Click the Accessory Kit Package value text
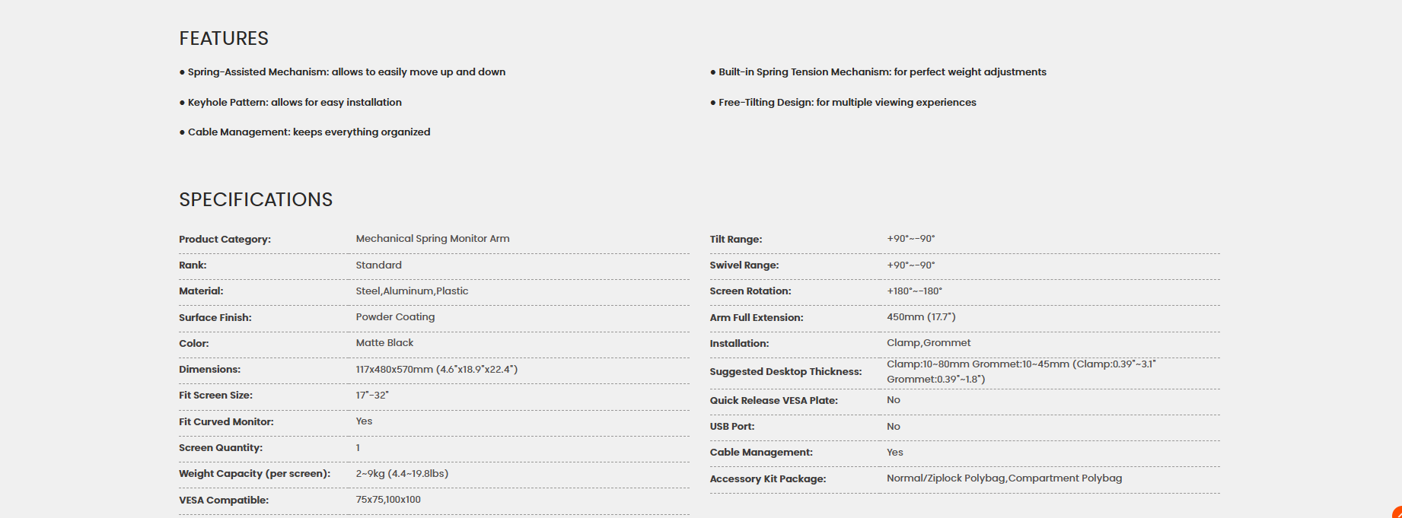 [1004, 478]
